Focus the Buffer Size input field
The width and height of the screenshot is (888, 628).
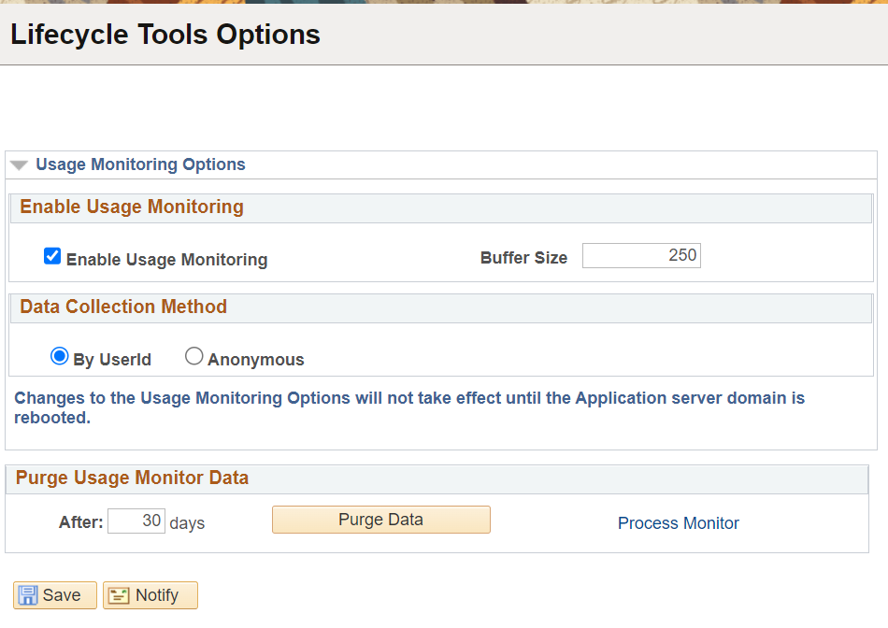coord(640,255)
